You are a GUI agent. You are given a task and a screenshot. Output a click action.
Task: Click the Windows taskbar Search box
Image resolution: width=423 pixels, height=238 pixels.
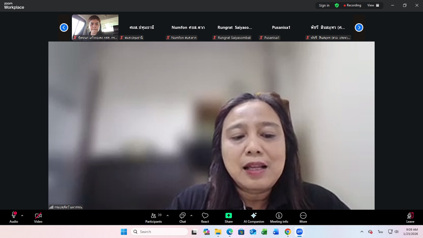(x=159, y=232)
